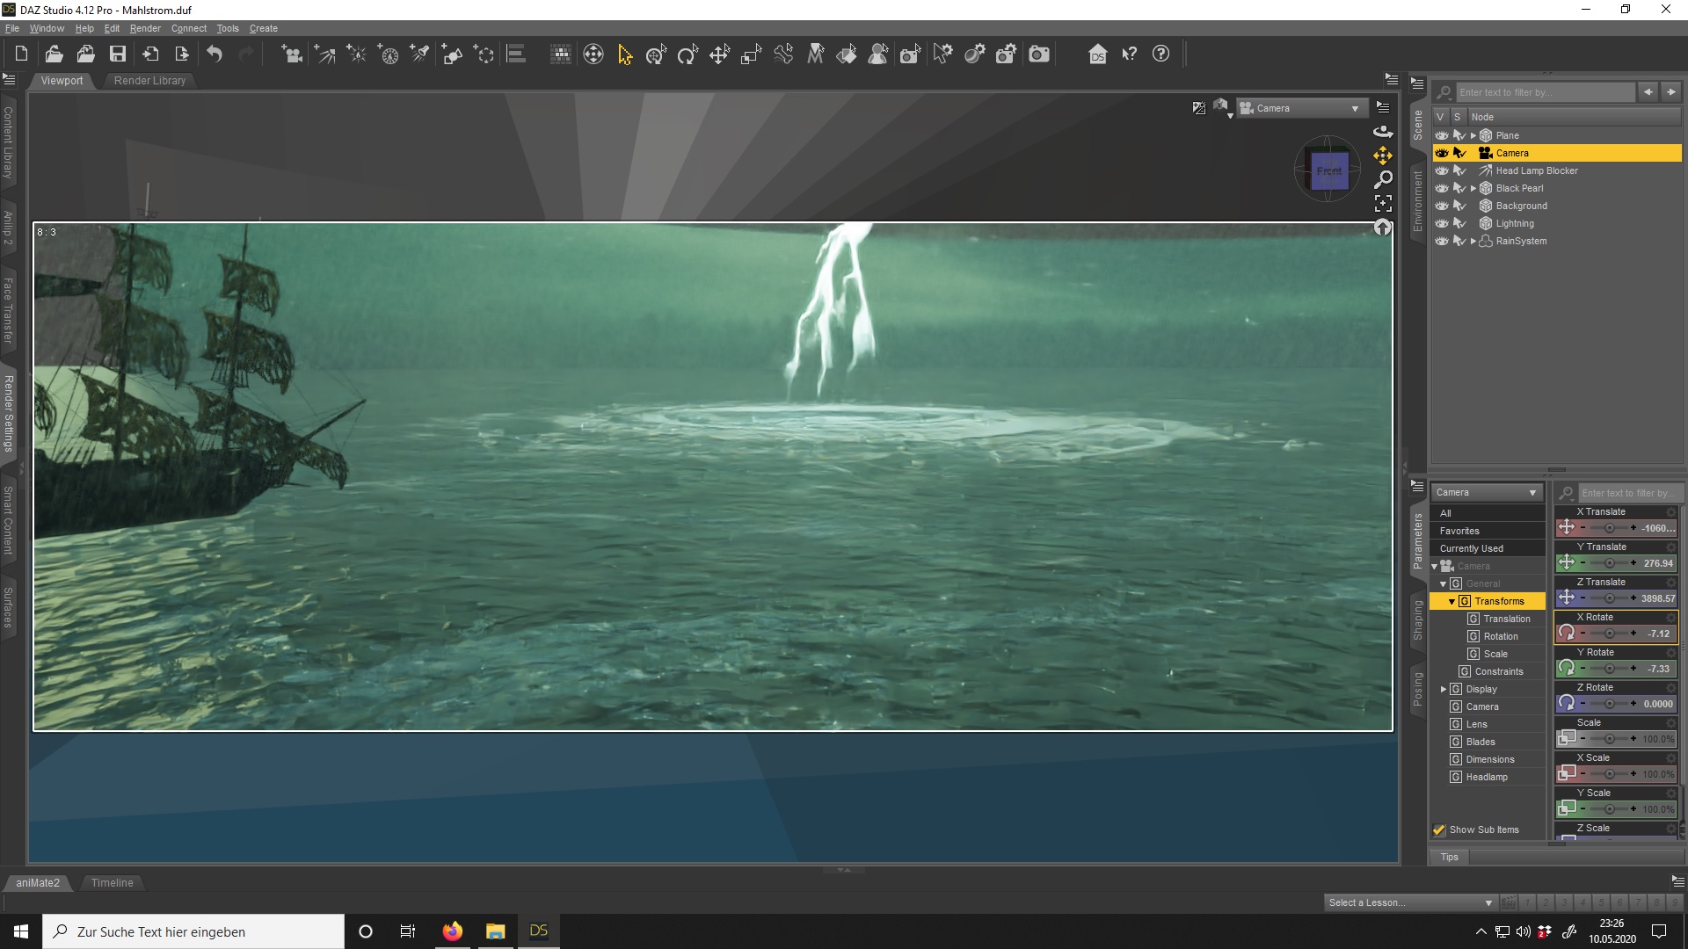1688x949 pixels.
Task: Select the Translate tool icon
Action: (x=719, y=54)
